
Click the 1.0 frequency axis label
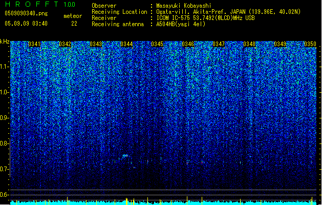(4, 92)
